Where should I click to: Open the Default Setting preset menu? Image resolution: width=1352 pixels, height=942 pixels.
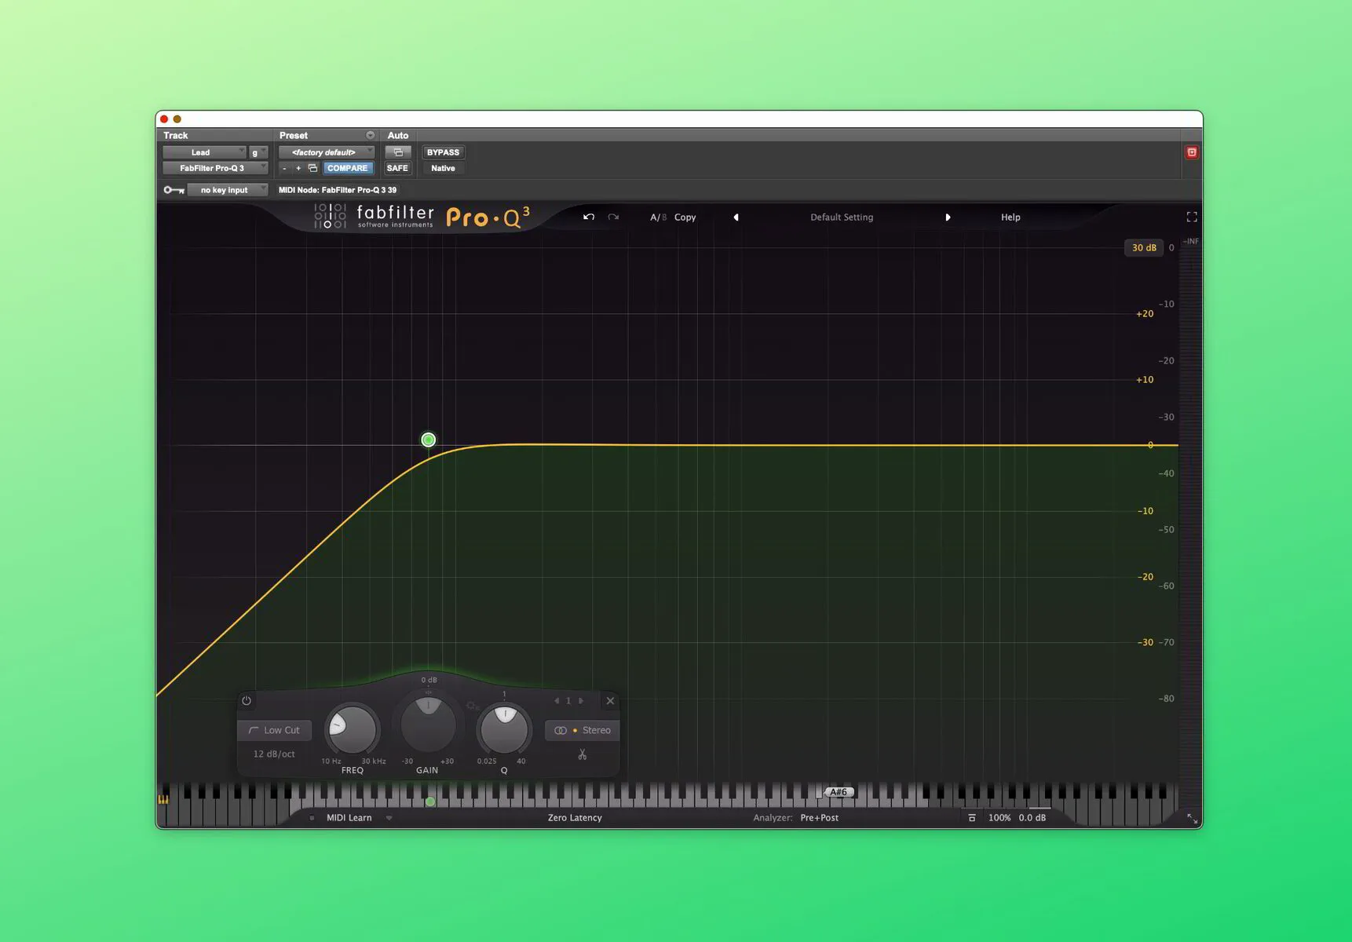pos(842,217)
